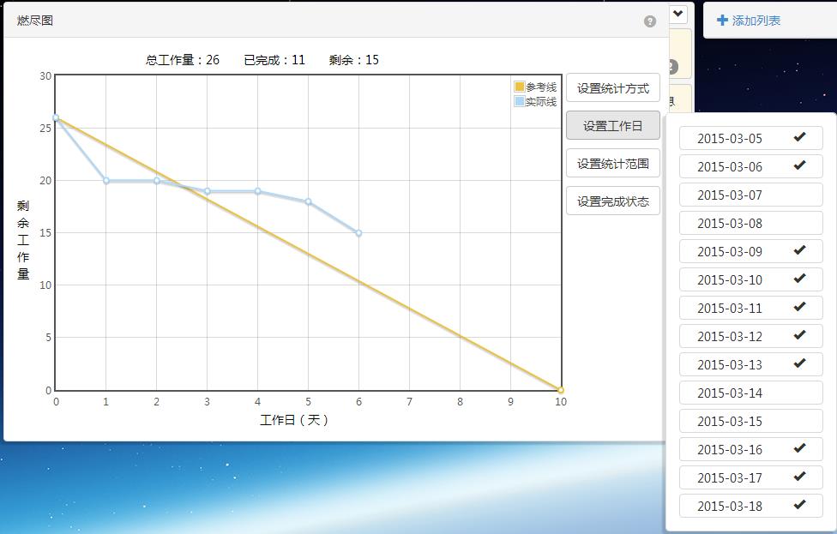The width and height of the screenshot is (837, 534).
Task: Open the burndown chart help icon
Action: click(x=650, y=21)
